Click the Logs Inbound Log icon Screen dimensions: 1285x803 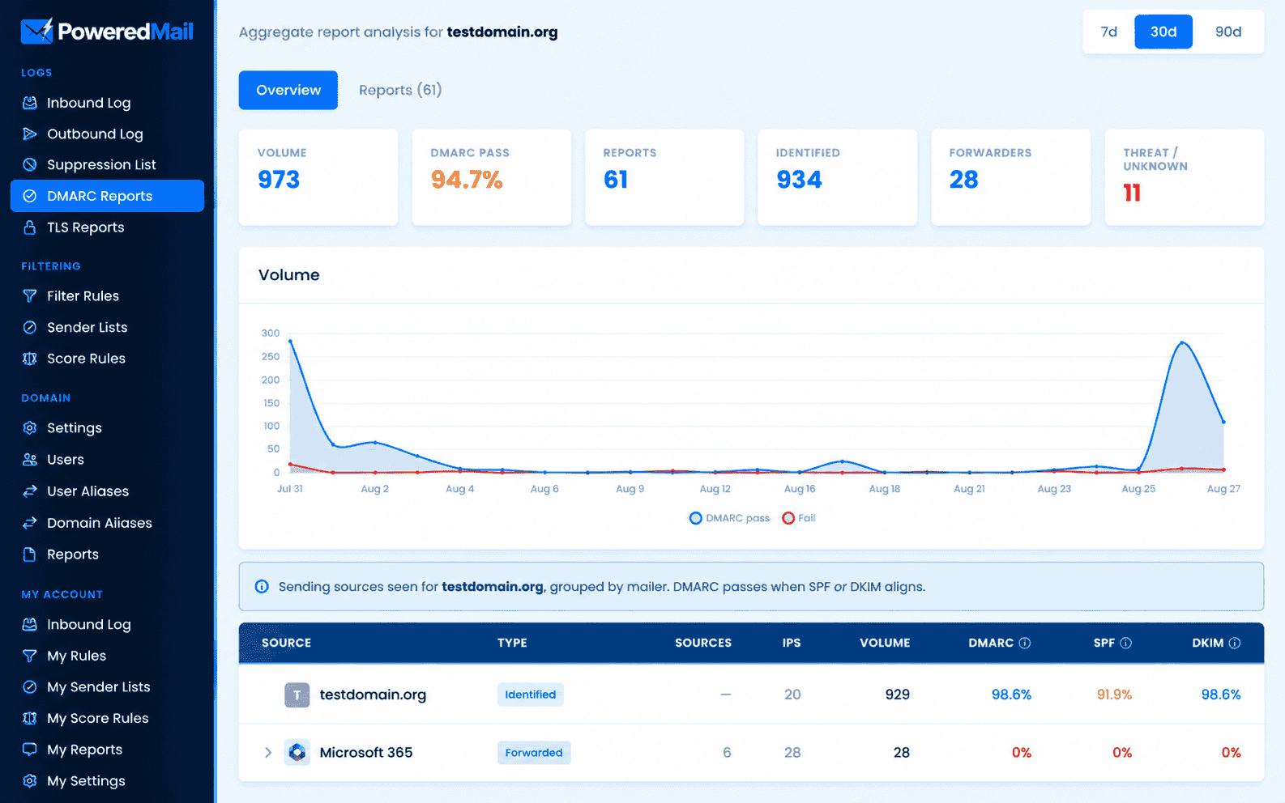[x=30, y=103]
